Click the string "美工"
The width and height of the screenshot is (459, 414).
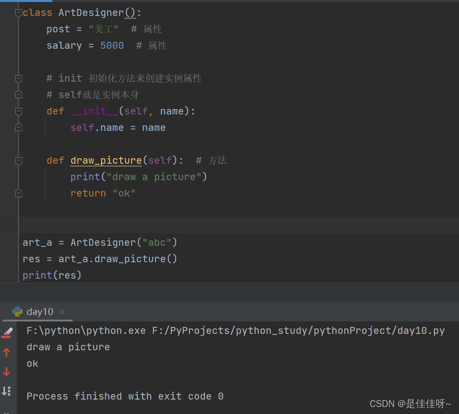(103, 29)
